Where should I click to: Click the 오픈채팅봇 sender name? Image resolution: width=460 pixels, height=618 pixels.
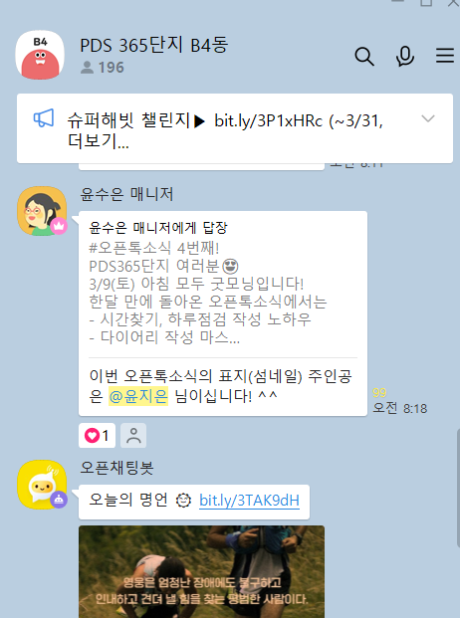point(116,468)
